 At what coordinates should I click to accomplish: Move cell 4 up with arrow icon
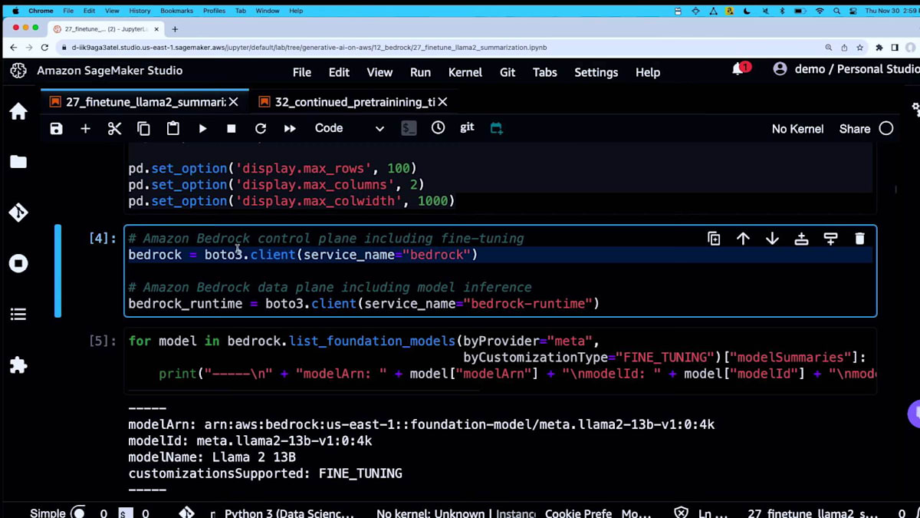743,239
